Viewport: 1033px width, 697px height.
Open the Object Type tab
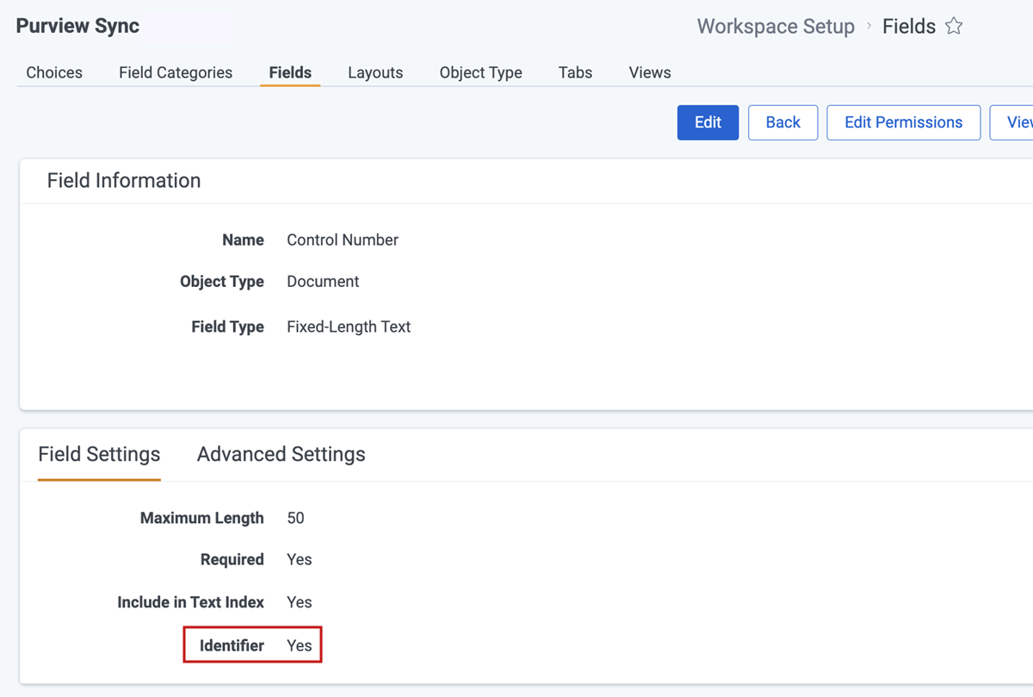click(480, 72)
